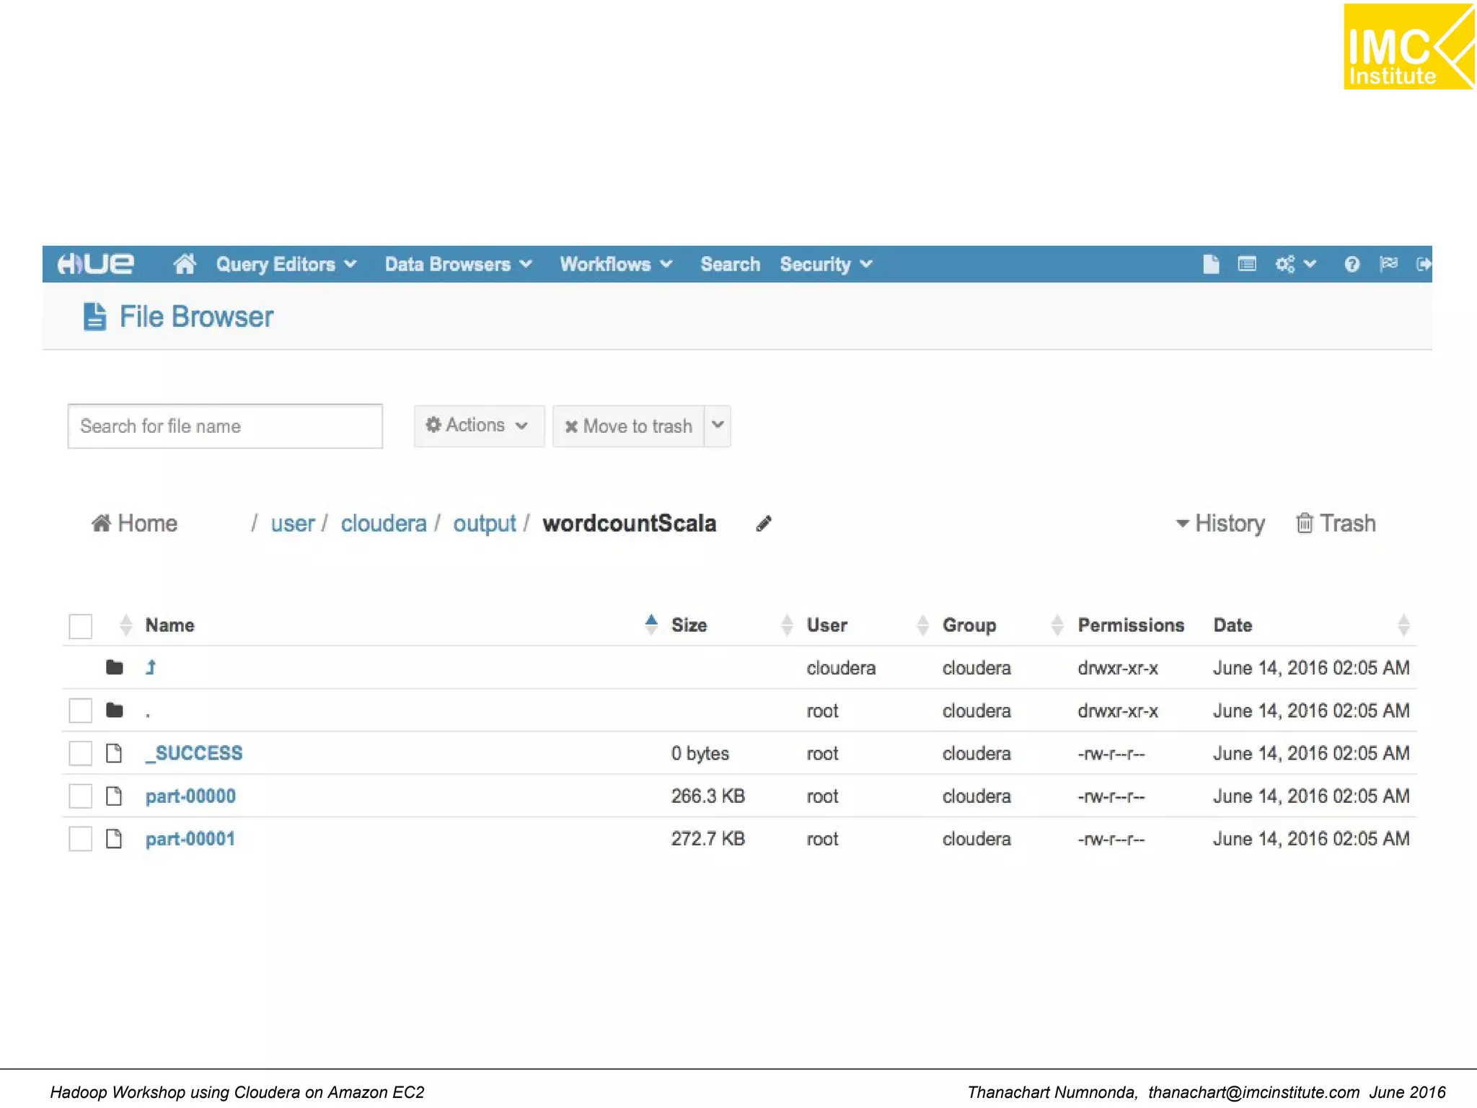
Task: Open the job browser list icon
Action: coord(1247,264)
